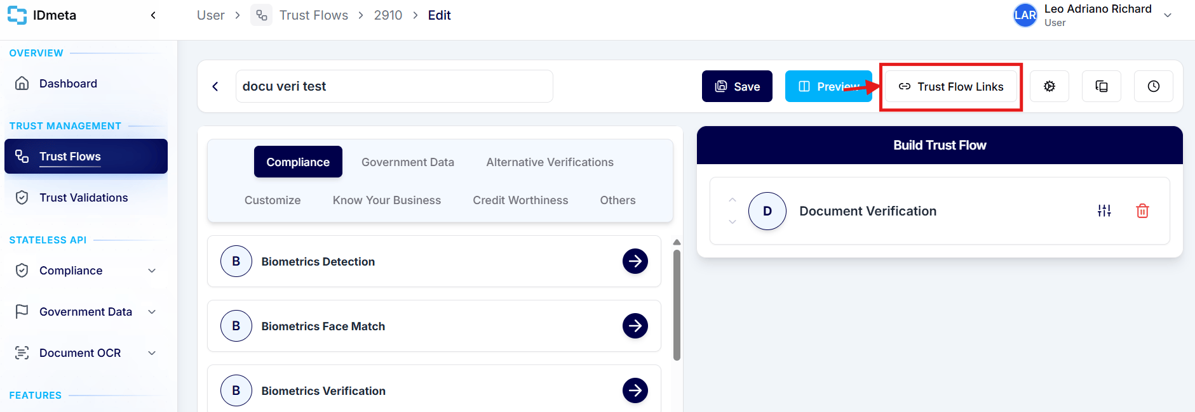Click the docu veri test name field
The height and width of the screenshot is (412, 1195).
(394, 86)
